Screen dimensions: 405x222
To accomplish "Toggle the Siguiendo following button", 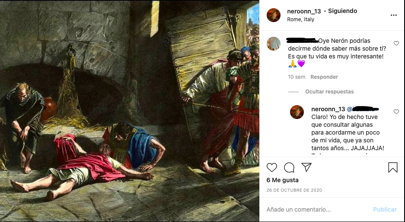I will click(x=343, y=11).
